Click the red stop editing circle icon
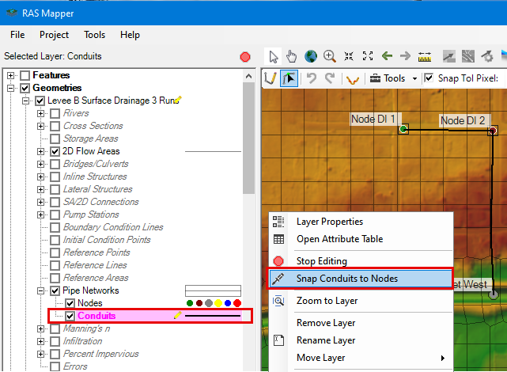The height and width of the screenshot is (372, 507). [245, 57]
